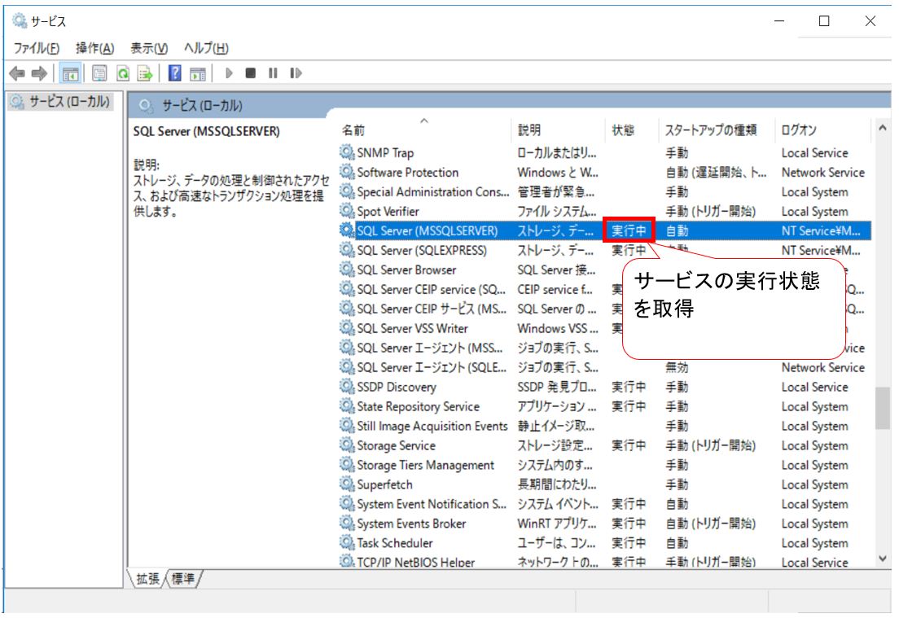
Task: Select サービス (ローカル) in the left tree
Action: tap(61, 102)
